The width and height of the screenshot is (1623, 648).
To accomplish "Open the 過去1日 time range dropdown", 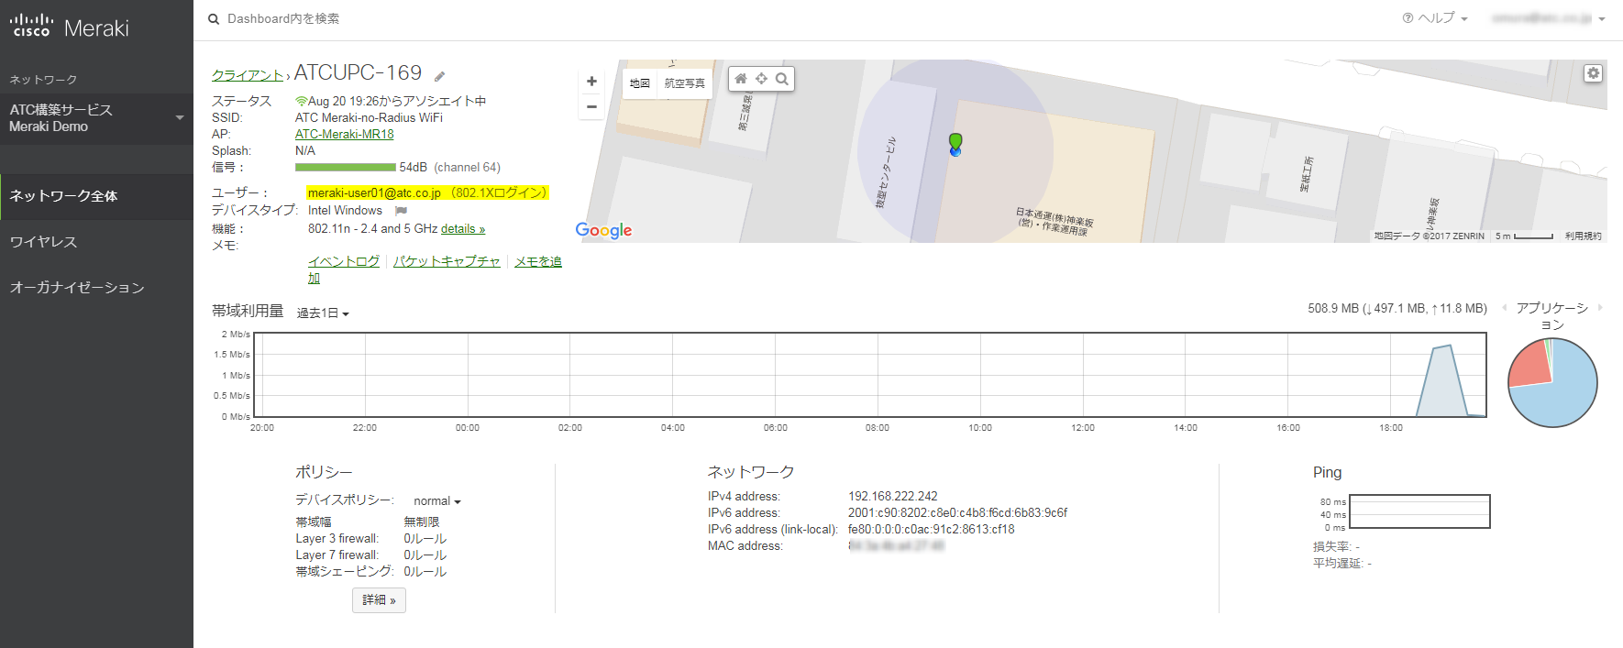I will pyautogui.click(x=323, y=313).
